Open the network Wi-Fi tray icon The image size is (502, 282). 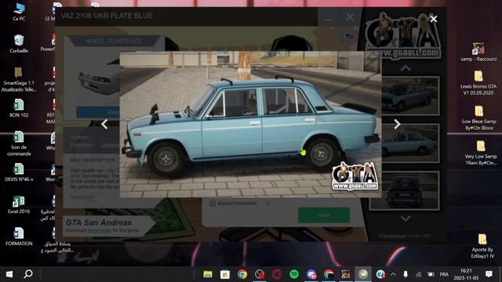coord(418,274)
